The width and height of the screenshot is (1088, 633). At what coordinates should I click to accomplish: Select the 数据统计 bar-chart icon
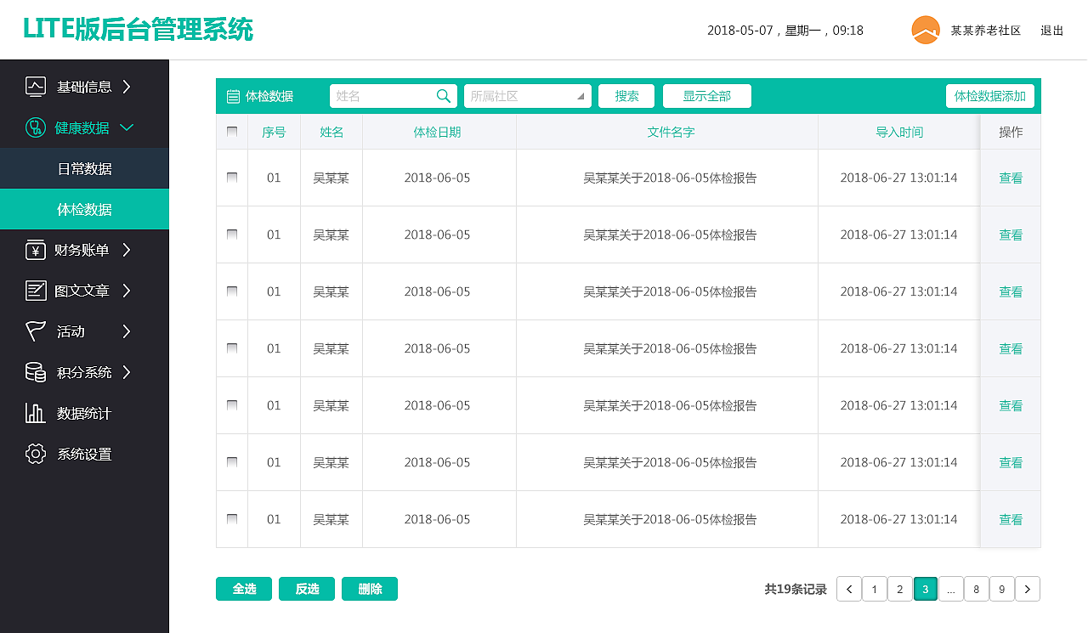point(35,413)
